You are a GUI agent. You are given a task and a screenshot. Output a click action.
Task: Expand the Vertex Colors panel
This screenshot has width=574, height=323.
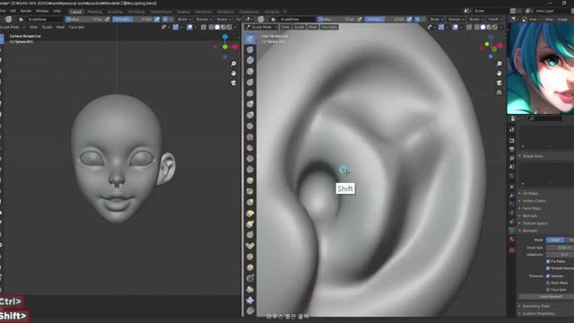click(535, 201)
